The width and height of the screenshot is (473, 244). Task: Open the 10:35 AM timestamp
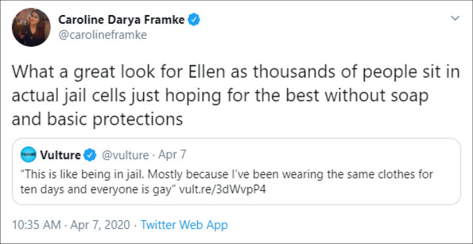click(37, 225)
